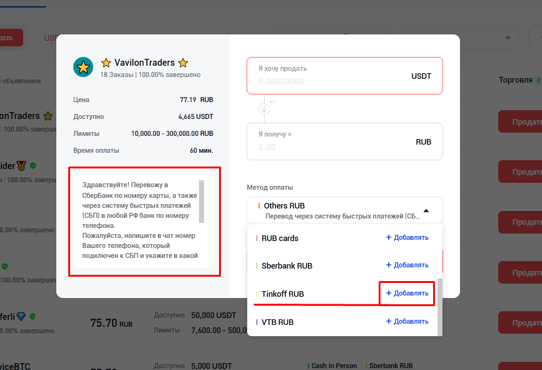Click the Продать button in the 'ferli' row
Viewport: 542px width, 370px height.
click(x=520, y=322)
